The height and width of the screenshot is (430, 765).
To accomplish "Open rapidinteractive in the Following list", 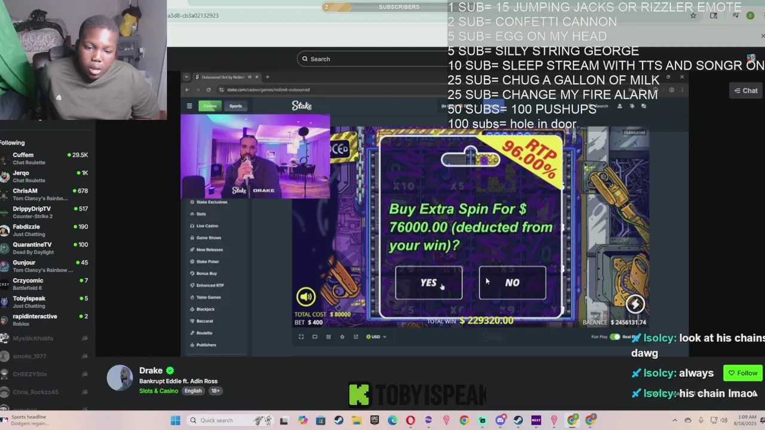I will point(45,320).
